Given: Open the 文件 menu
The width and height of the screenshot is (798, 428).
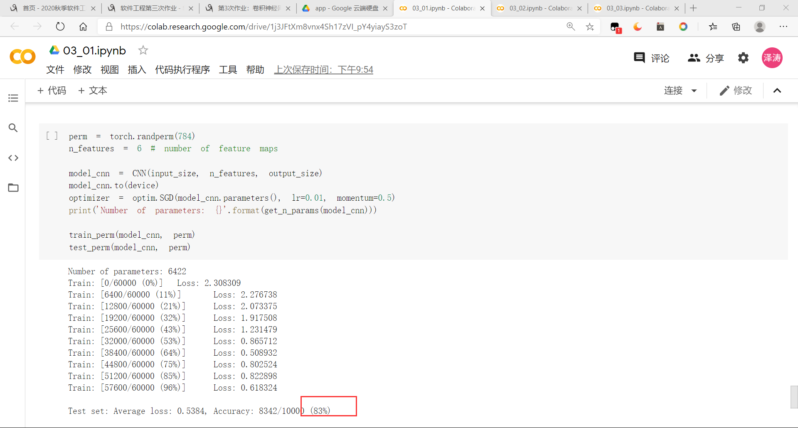Looking at the screenshot, I should click(55, 69).
